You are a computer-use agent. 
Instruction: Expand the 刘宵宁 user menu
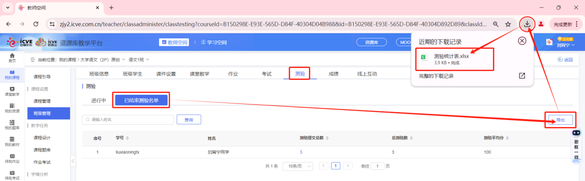click(566, 45)
